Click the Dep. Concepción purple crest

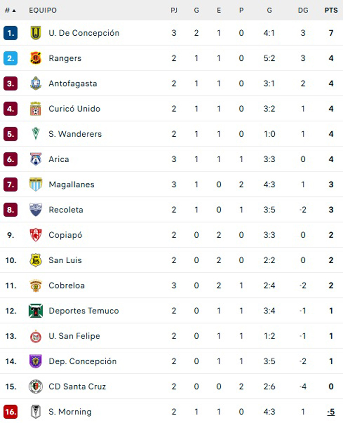click(x=36, y=361)
